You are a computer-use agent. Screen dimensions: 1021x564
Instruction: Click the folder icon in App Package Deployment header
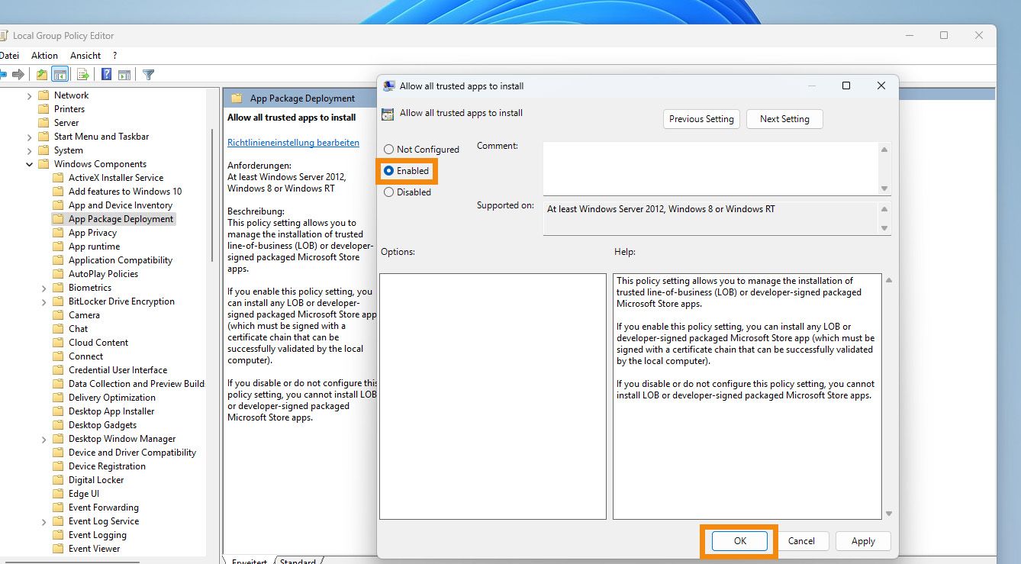[237, 98]
